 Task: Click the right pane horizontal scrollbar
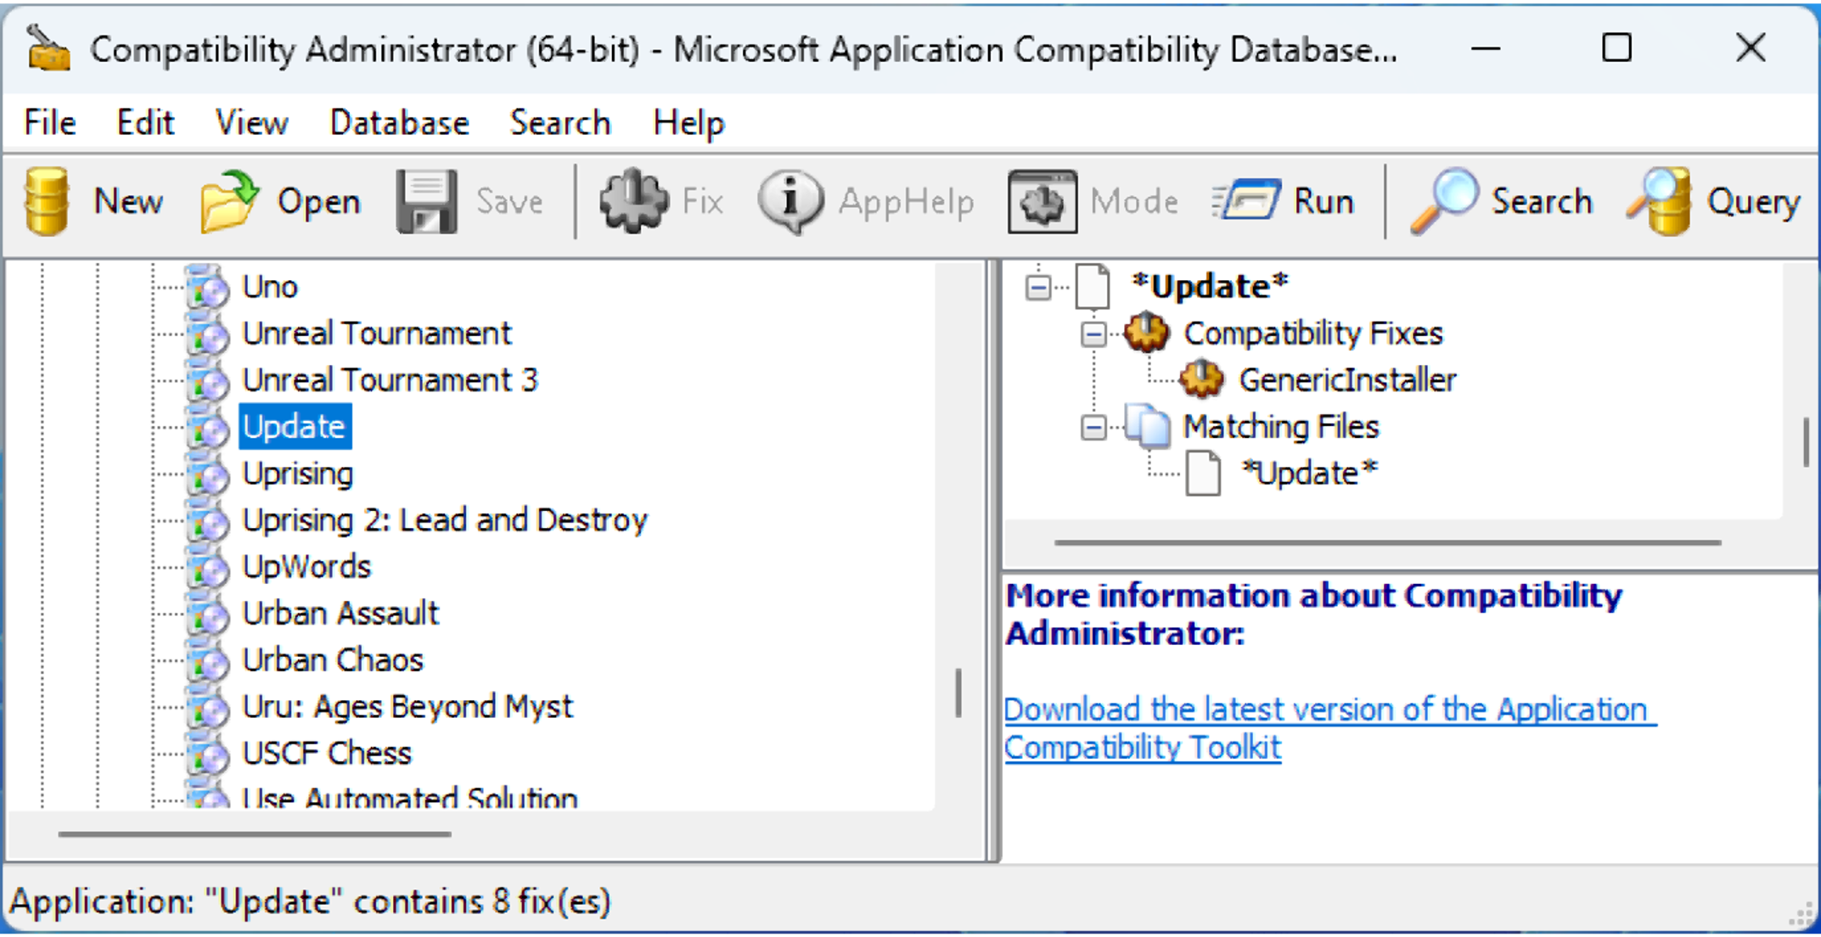[1387, 541]
